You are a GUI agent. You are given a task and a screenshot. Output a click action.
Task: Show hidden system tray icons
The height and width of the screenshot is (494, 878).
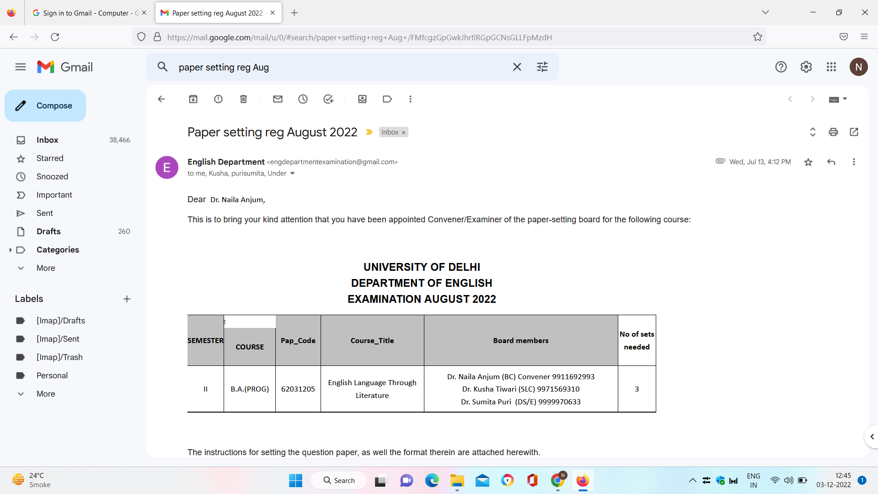pos(692,480)
